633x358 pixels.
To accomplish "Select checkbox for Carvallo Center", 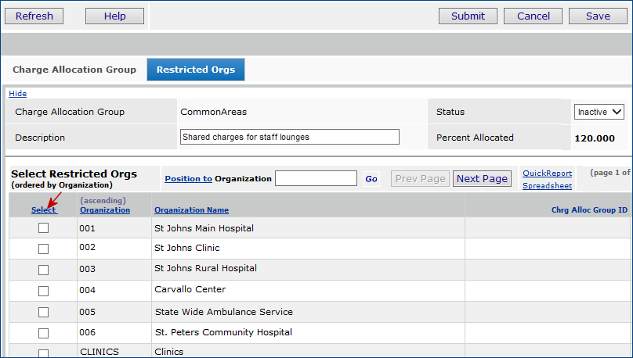I will click(43, 291).
